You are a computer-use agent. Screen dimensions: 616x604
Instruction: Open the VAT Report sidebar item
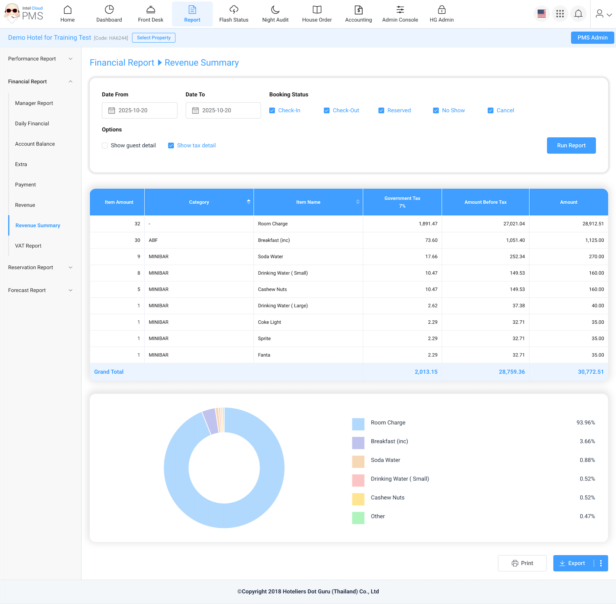coord(28,246)
